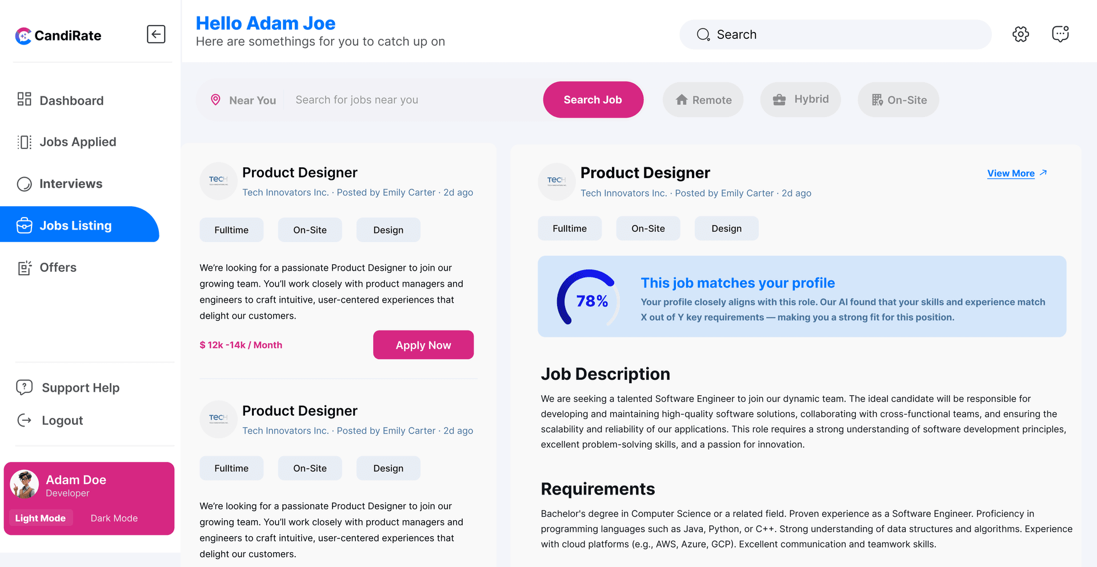Click the Logout icon
The width and height of the screenshot is (1097, 567).
point(23,420)
